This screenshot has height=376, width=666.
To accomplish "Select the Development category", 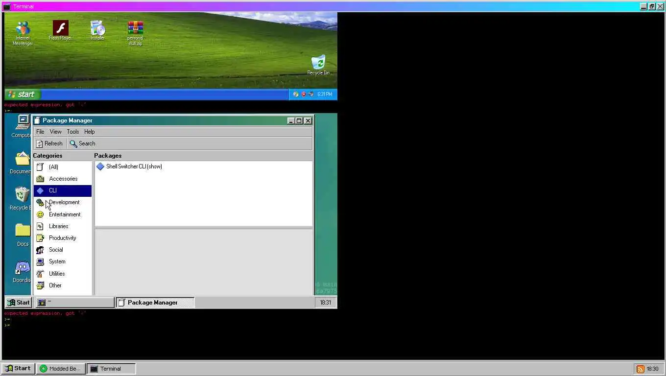I will (x=63, y=202).
